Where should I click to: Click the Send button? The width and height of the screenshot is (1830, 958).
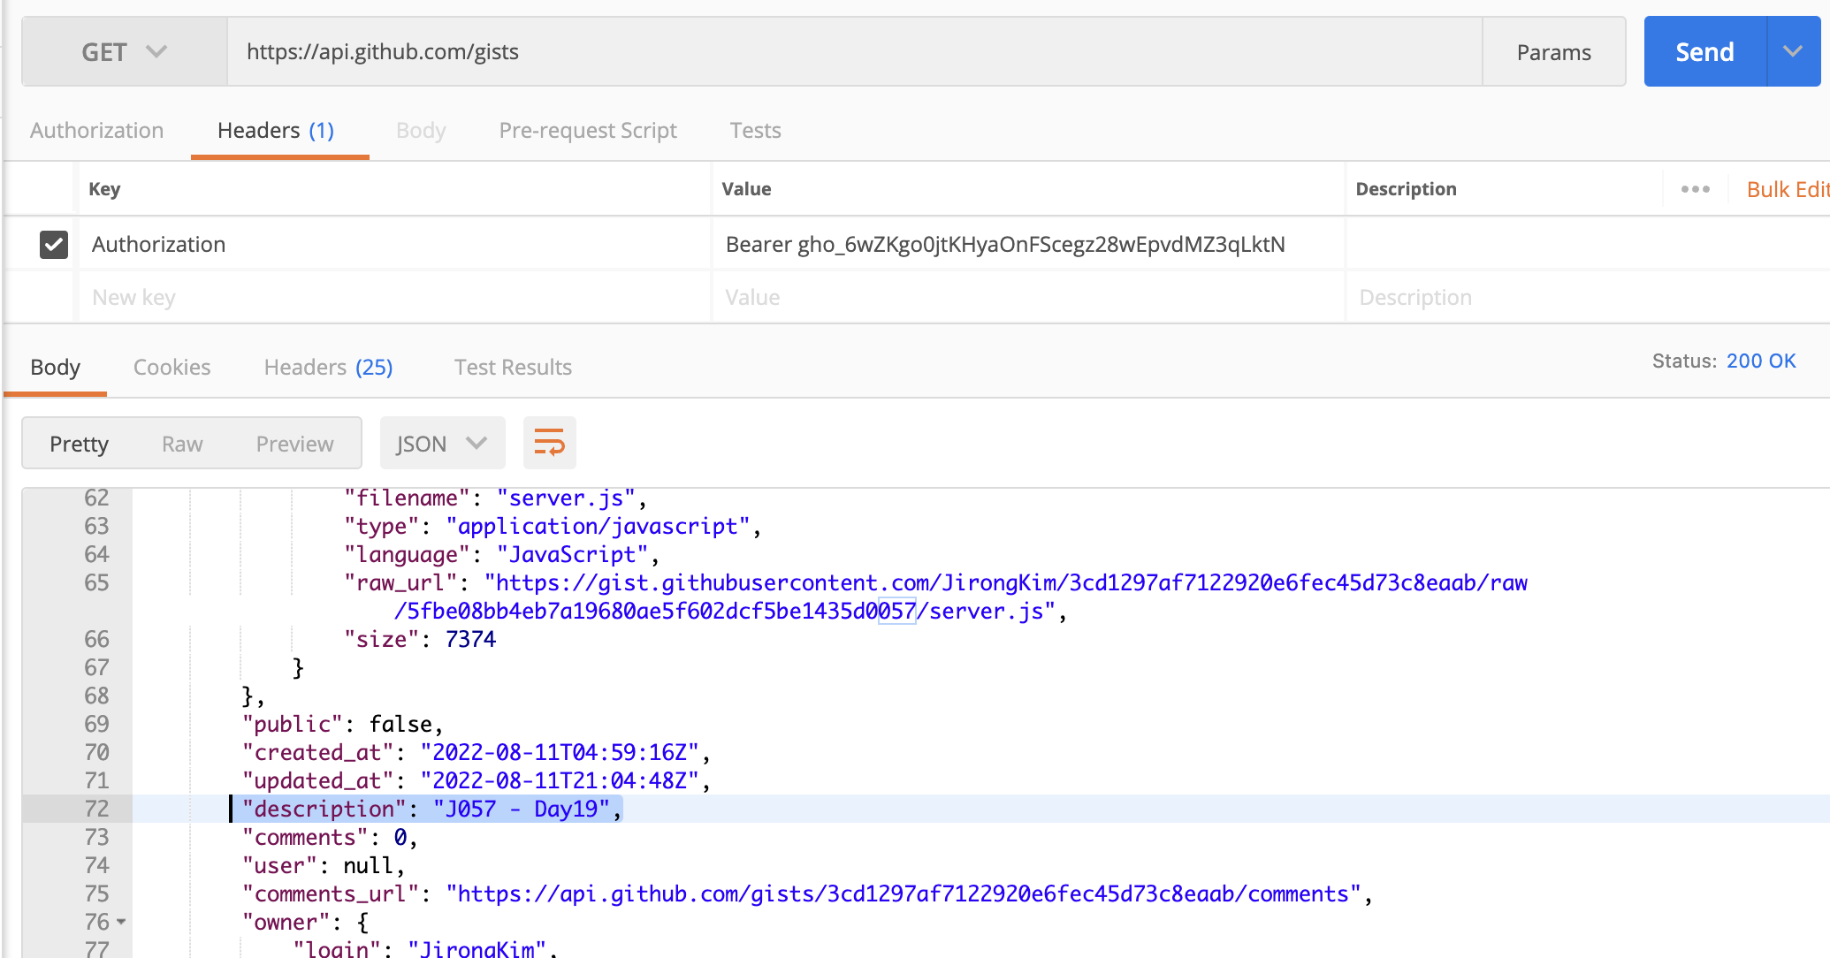coord(1704,52)
